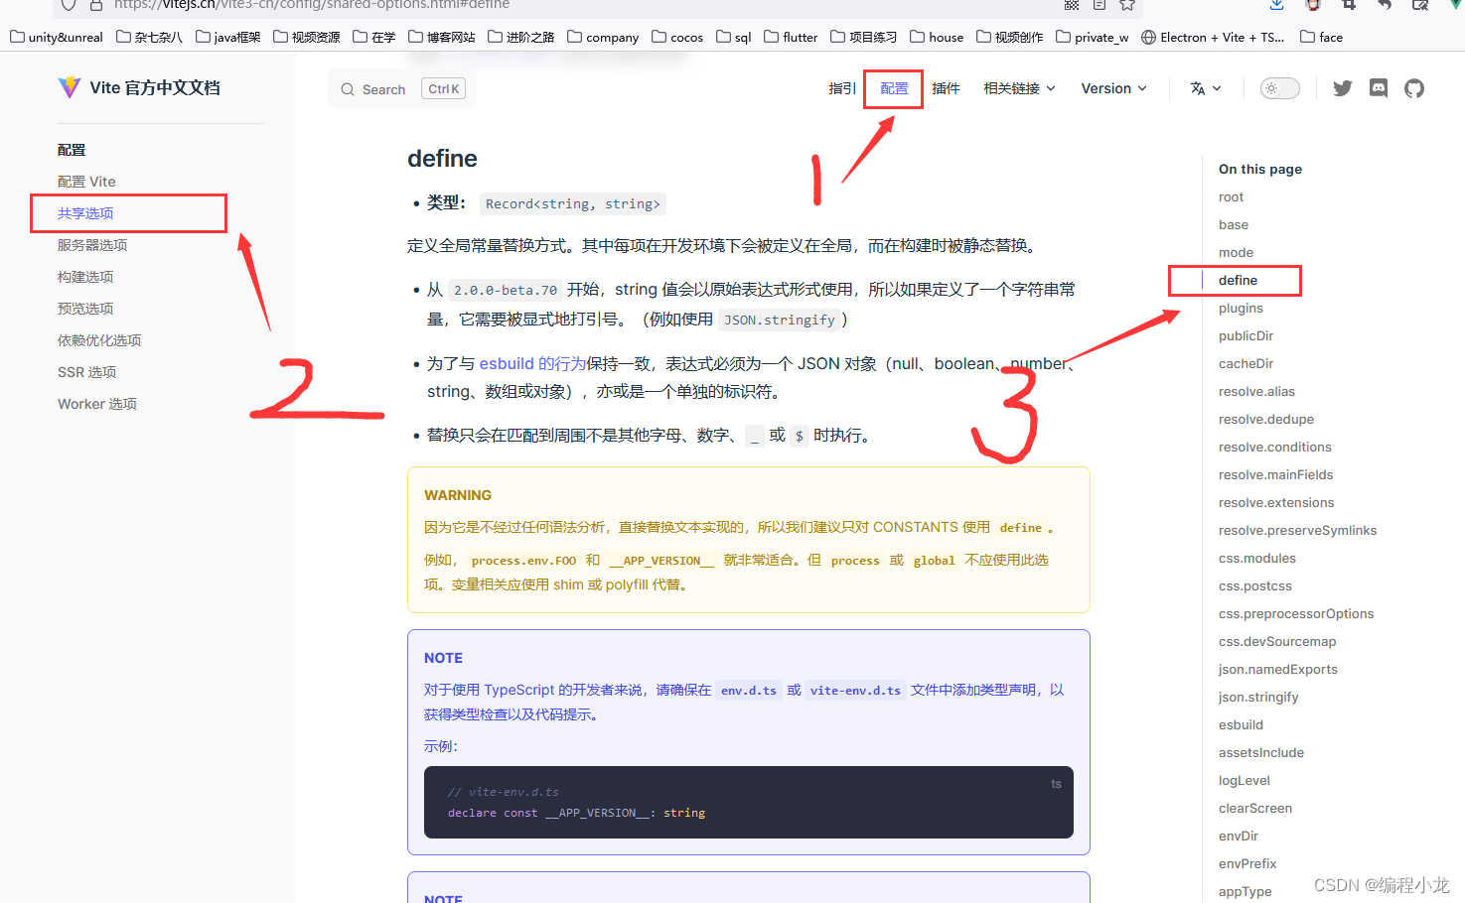Jump to css.preprocessorOptions in page outline
The width and height of the screenshot is (1465, 903).
coord(1296,614)
